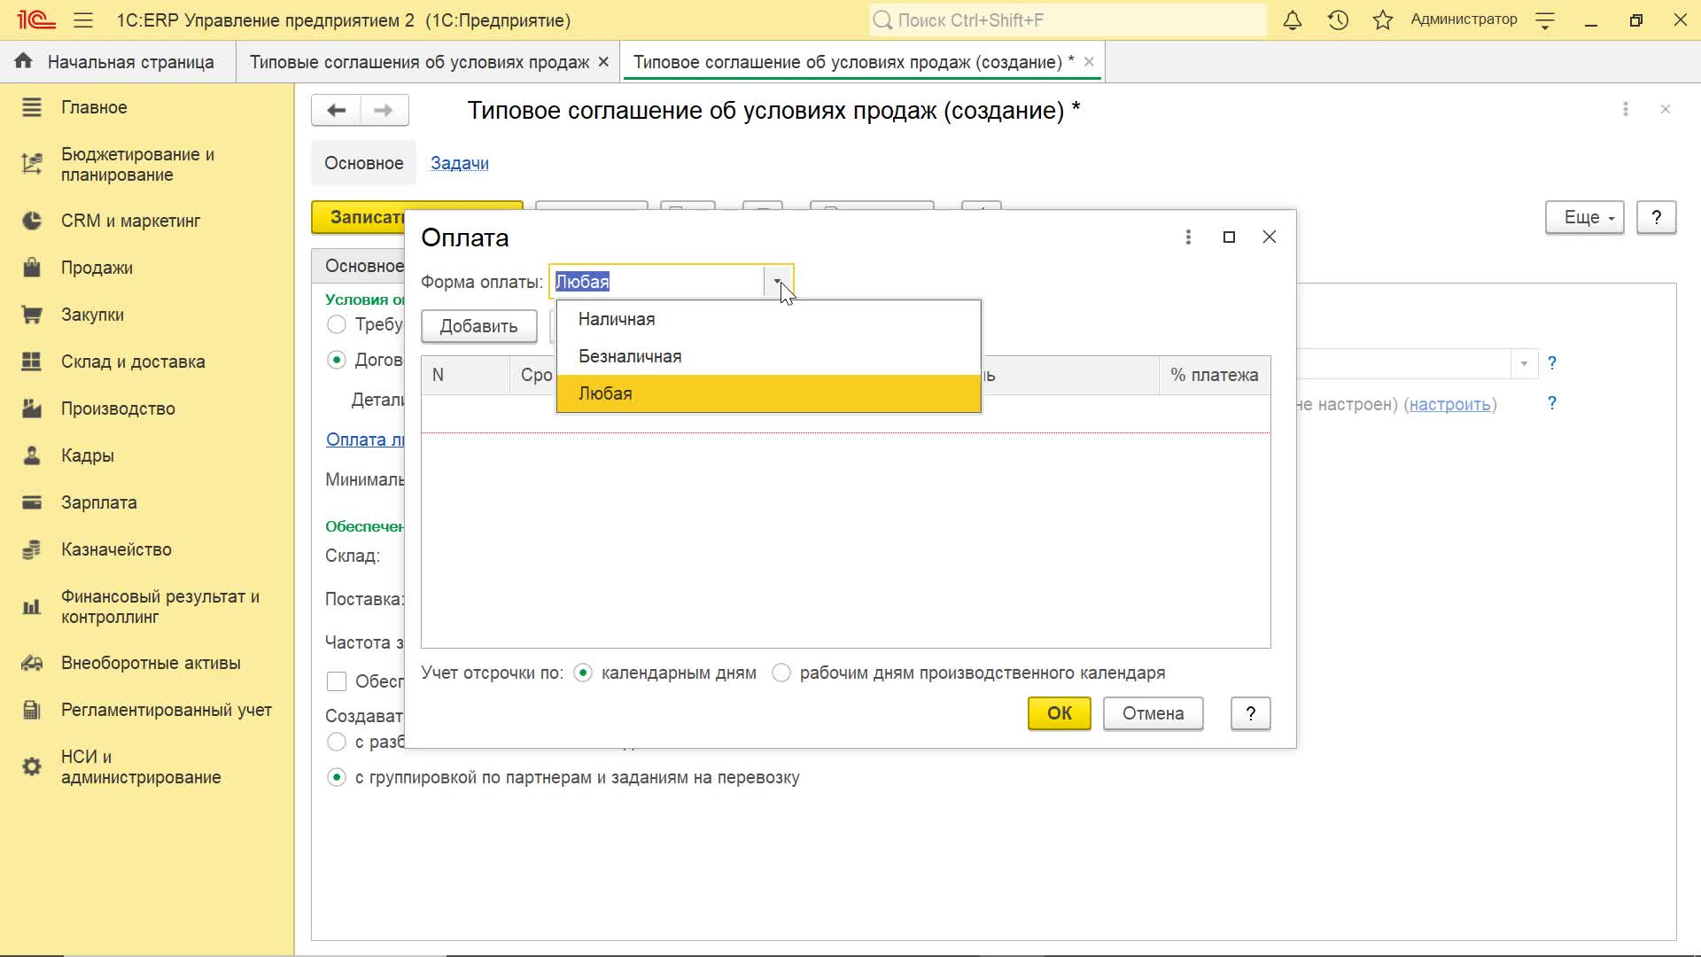Open favorites star icon

1383,19
